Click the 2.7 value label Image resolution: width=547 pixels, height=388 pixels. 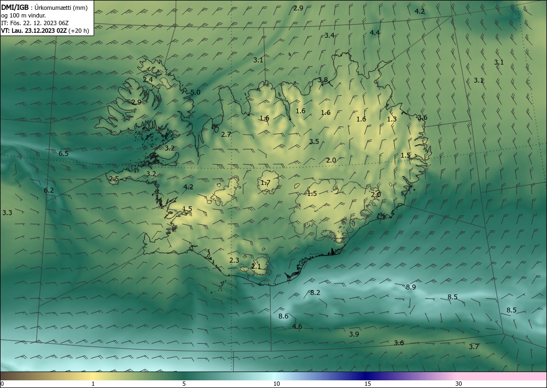pyautogui.click(x=226, y=134)
